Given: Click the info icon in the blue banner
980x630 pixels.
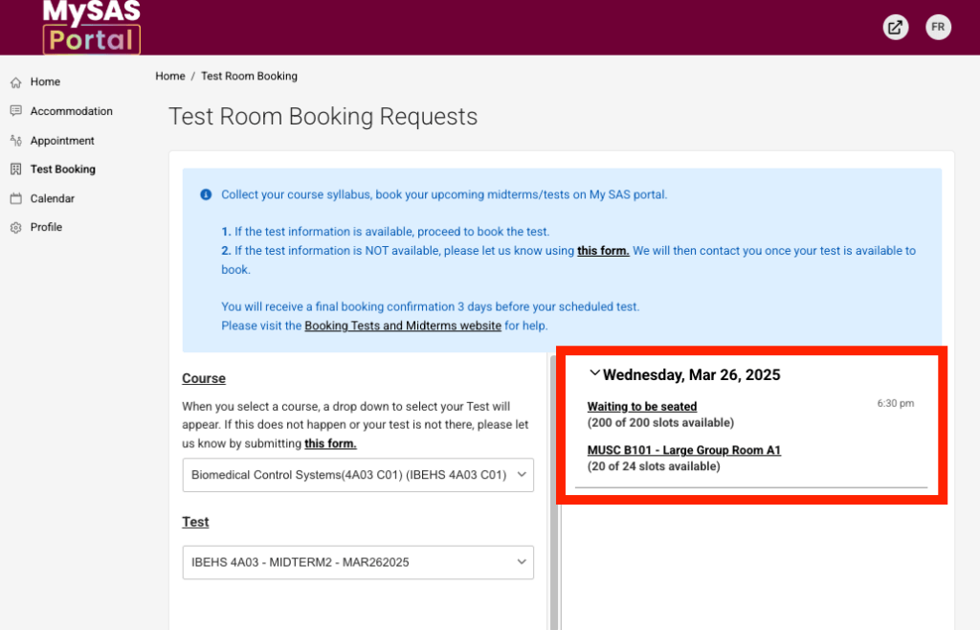Looking at the screenshot, I should (x=206, y=194).
